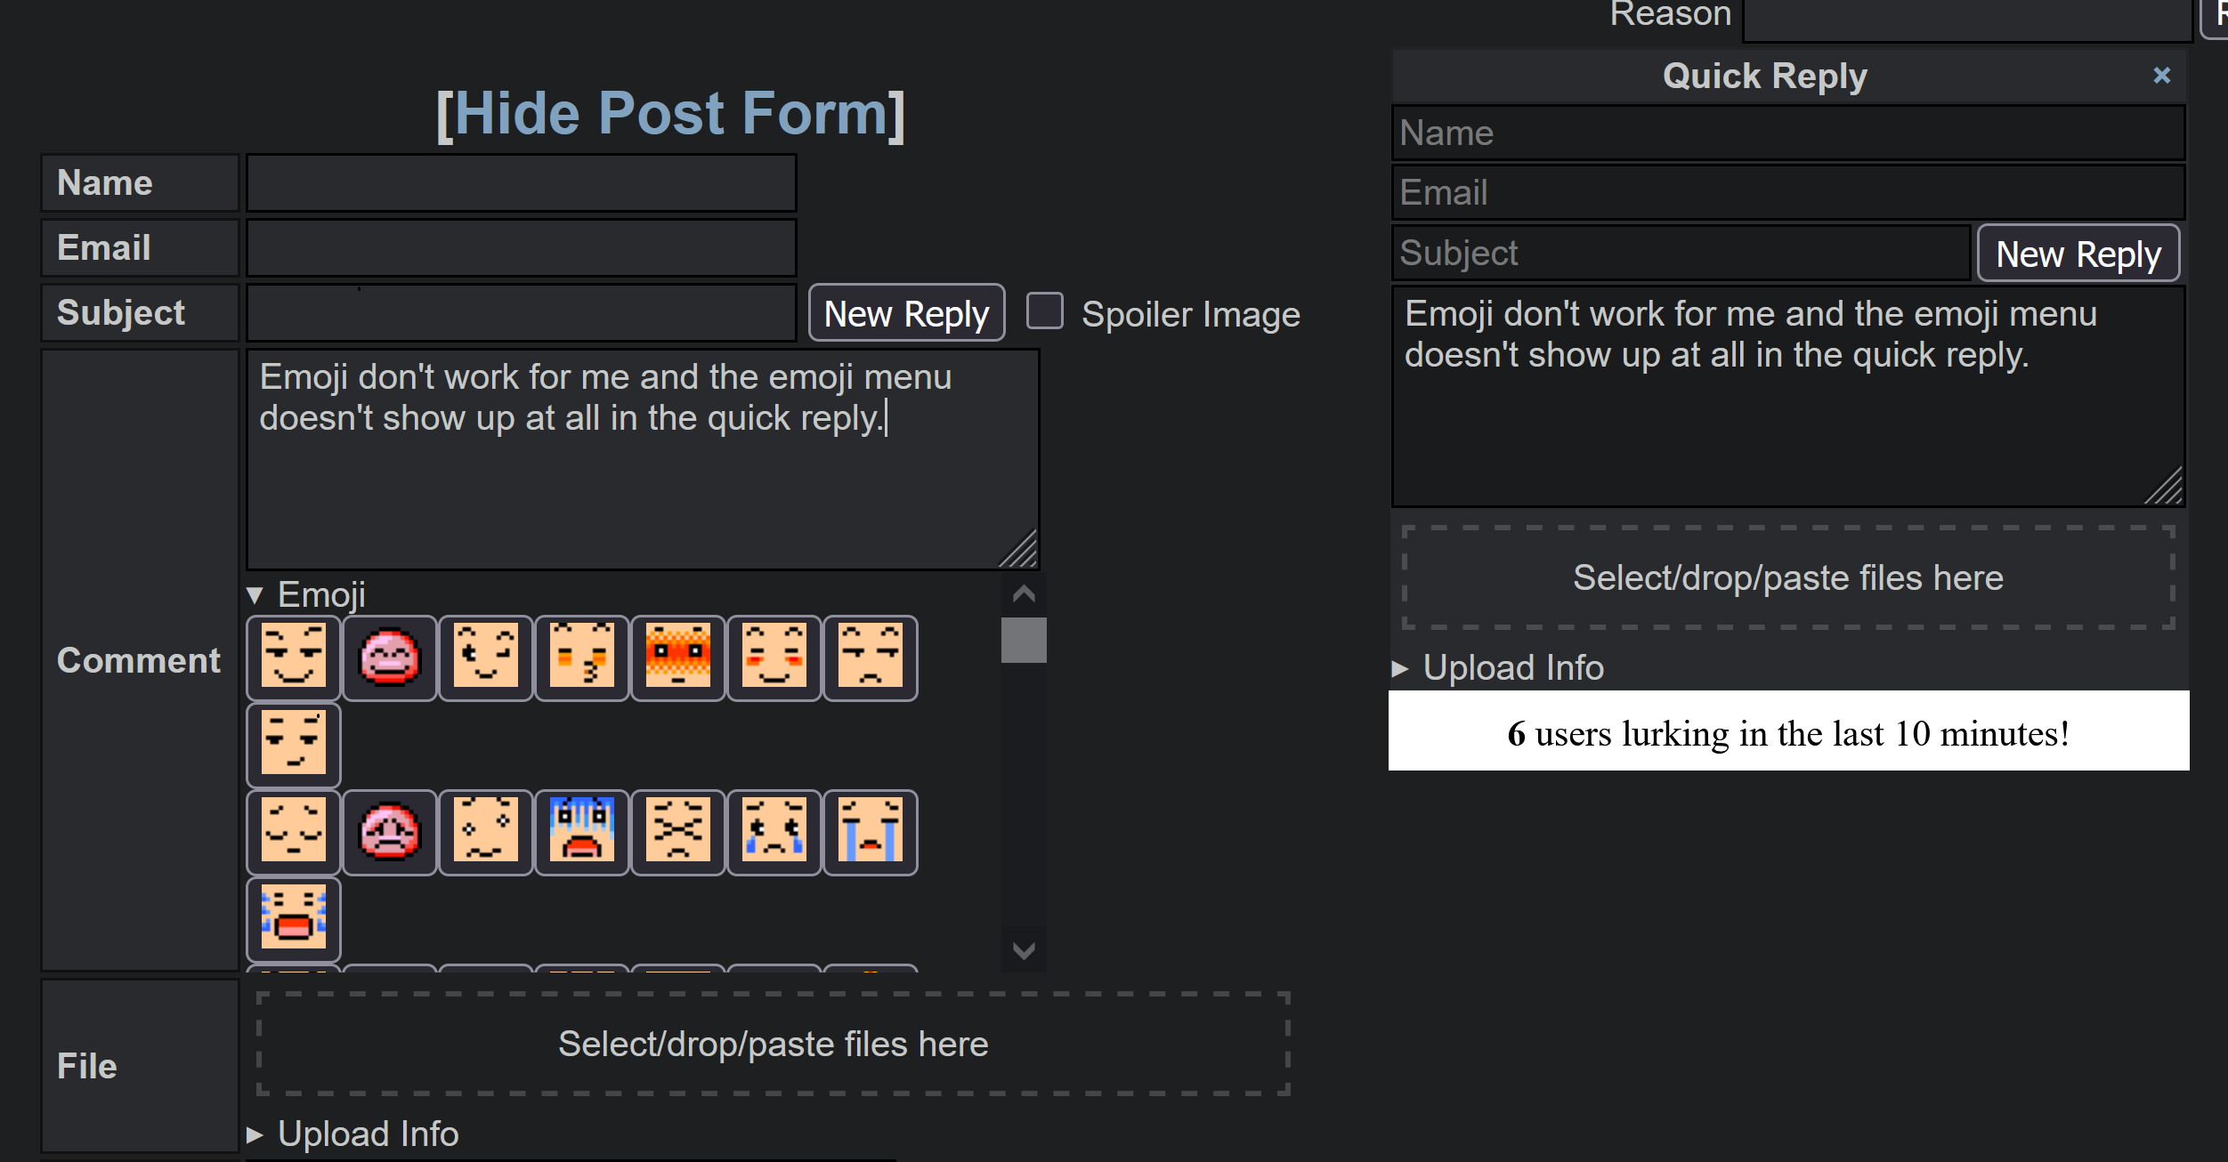This screenshot has height=1162, width=2228.
Task: Choose the pink round smiling blob emoji
Action: [390, 658]
